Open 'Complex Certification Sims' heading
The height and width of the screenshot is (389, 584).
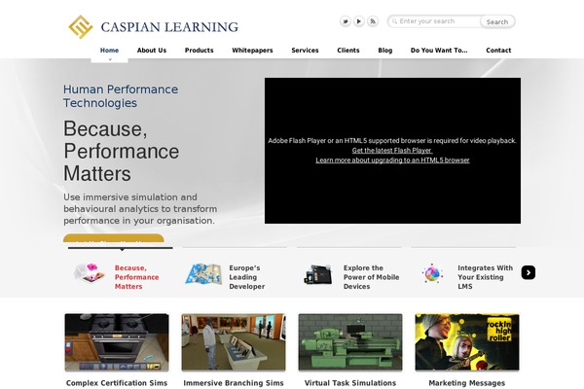click(117, 382)
